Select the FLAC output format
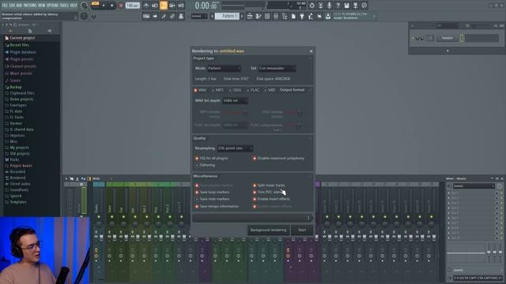The width and height of the screenshot is (506, 284). (253, 90)
